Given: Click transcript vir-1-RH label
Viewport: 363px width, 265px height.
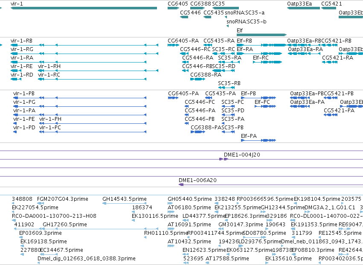Looking at the screenshot, I should tap(49, 66).
